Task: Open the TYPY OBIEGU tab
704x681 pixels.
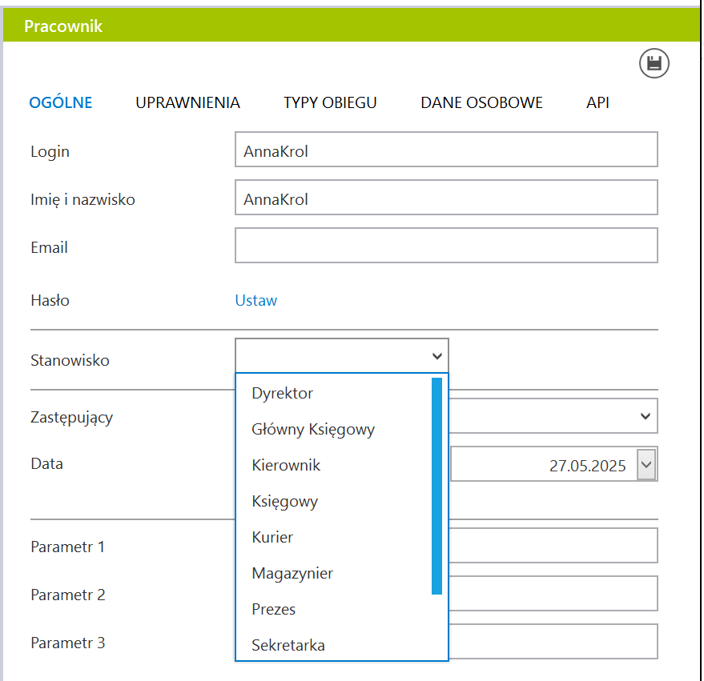Action: [x=330, y=102]
